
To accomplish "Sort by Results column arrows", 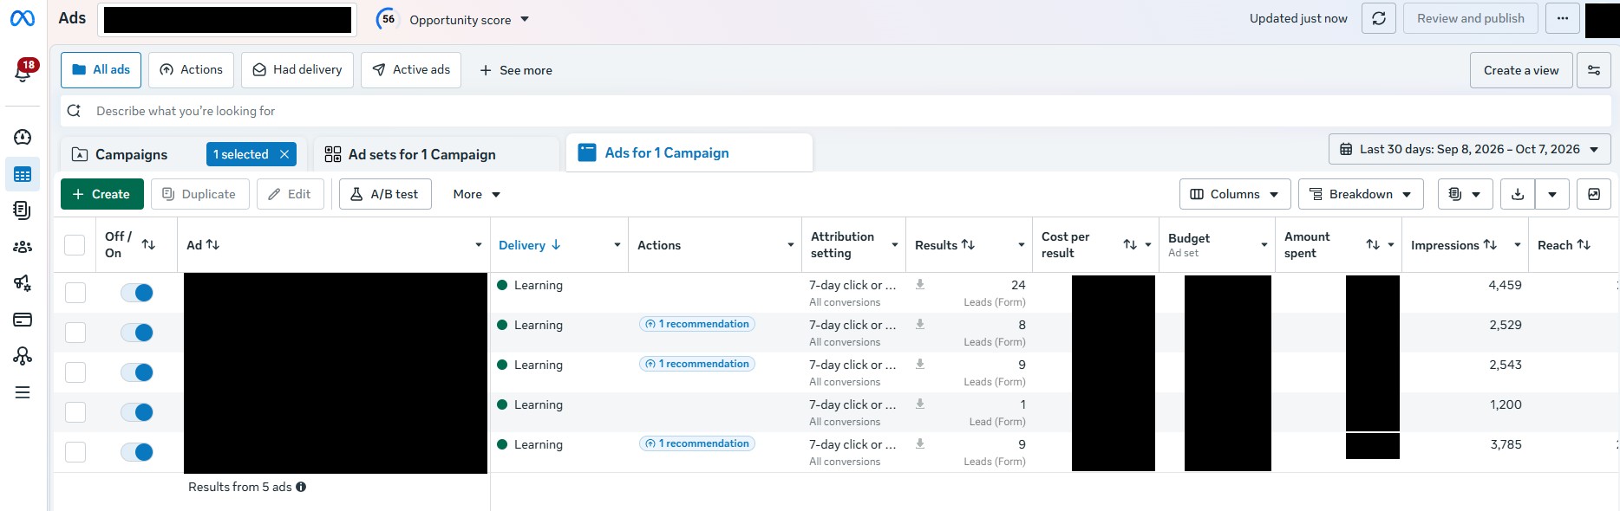I will tap(968, 245).
